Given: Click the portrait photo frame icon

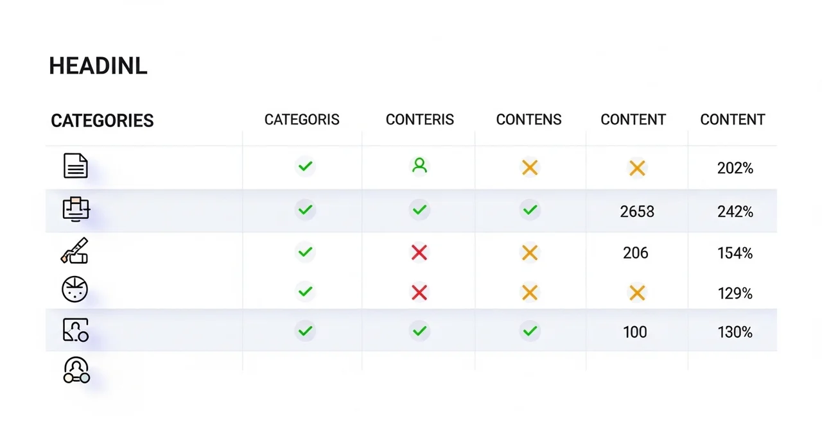Looking at the screenshot, I should pyautogui.click(x=76, y=330).
